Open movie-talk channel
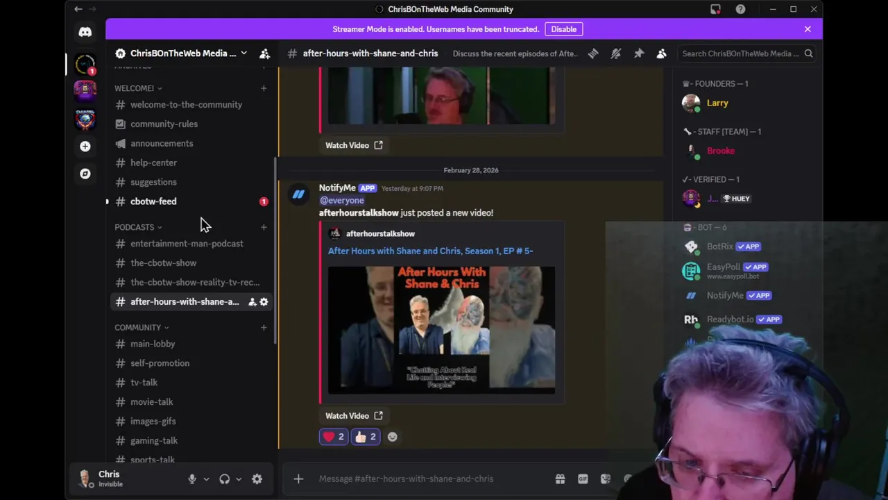 click(x=191, y=402)
